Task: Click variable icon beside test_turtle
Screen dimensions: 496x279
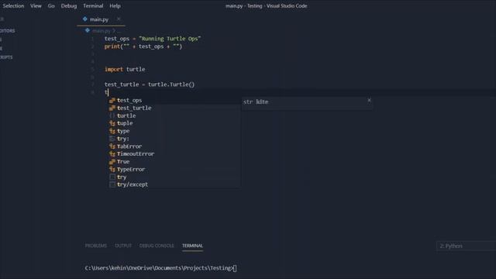Action: tap(112, 108)
